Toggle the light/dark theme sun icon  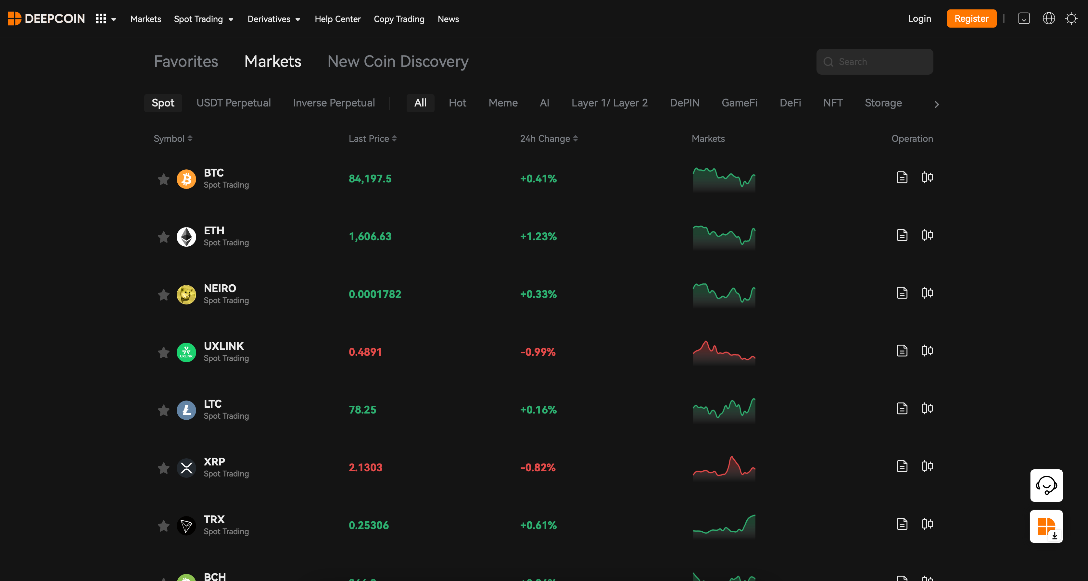pyautogui.click(x=1071, y=19)
